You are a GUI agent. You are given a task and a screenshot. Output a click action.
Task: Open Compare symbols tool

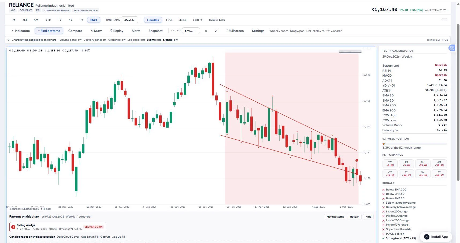click(x=75, y=31)
